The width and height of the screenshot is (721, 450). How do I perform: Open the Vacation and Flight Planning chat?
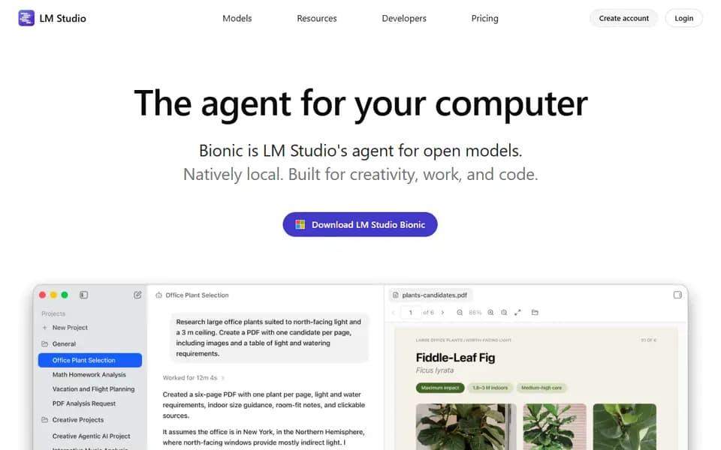coord(93,389)
